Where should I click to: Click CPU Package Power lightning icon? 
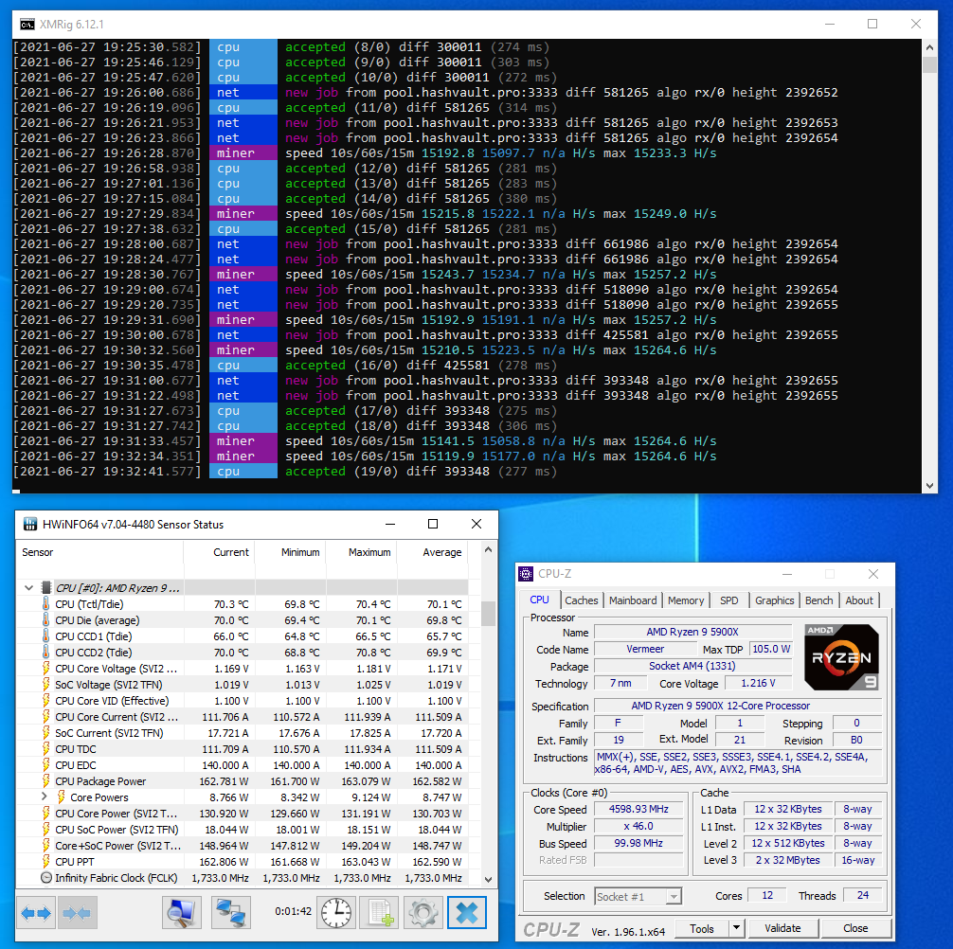tap(46, 780)
